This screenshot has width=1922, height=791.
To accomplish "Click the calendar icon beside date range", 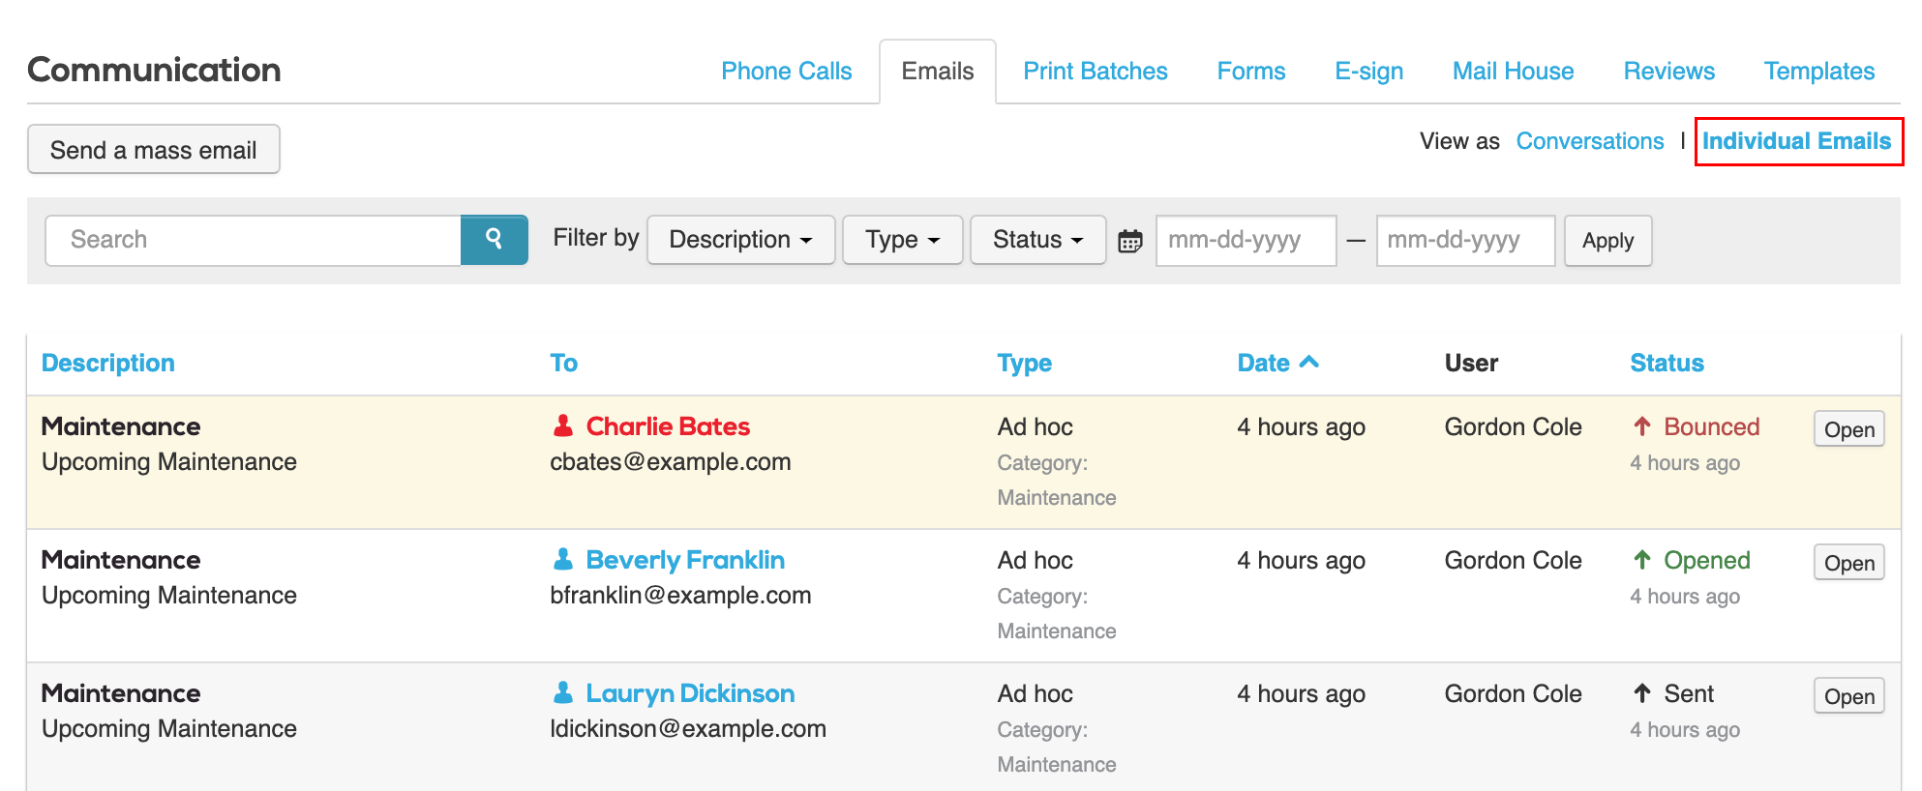I will (x=1130, y=241).
